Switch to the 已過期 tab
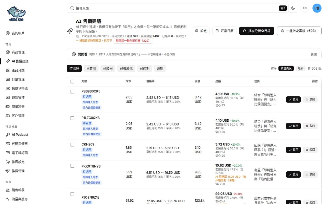Image resolution: width=327 pixels, height=204 pixels. coord(145,68)
